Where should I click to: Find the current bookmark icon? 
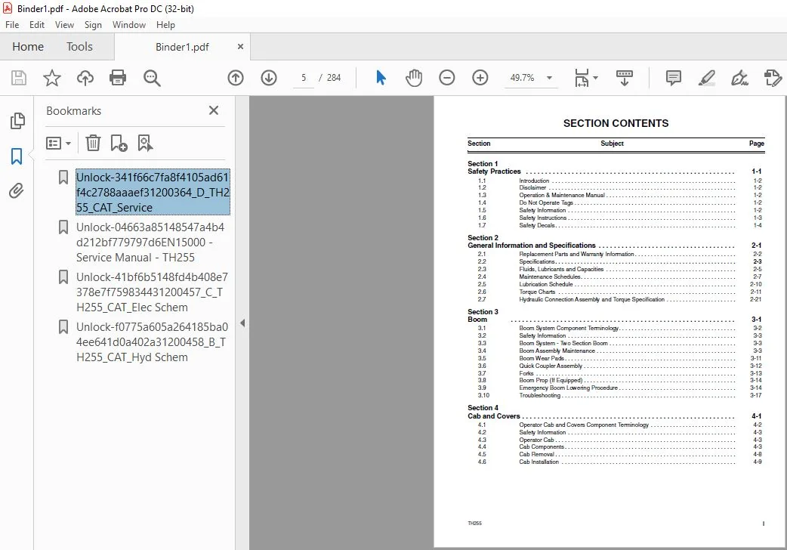pyautogui.click(x=146, y=143)
